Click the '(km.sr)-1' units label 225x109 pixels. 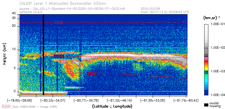click(x=212, y=18)
